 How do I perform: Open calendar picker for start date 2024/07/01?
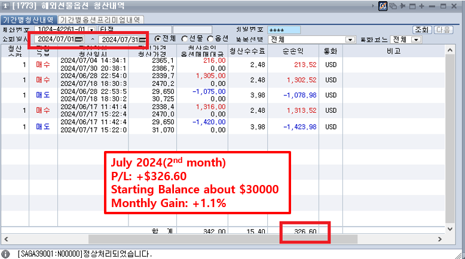click(79, 39)
